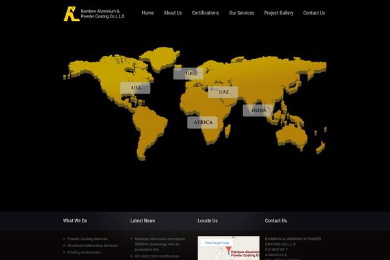This screenshot has height=260, width=390.
Task: Open the About Us menu item
Action: pos(173,13)
